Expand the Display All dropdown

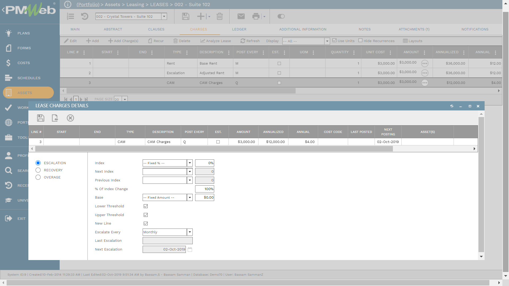pos(327,41)
